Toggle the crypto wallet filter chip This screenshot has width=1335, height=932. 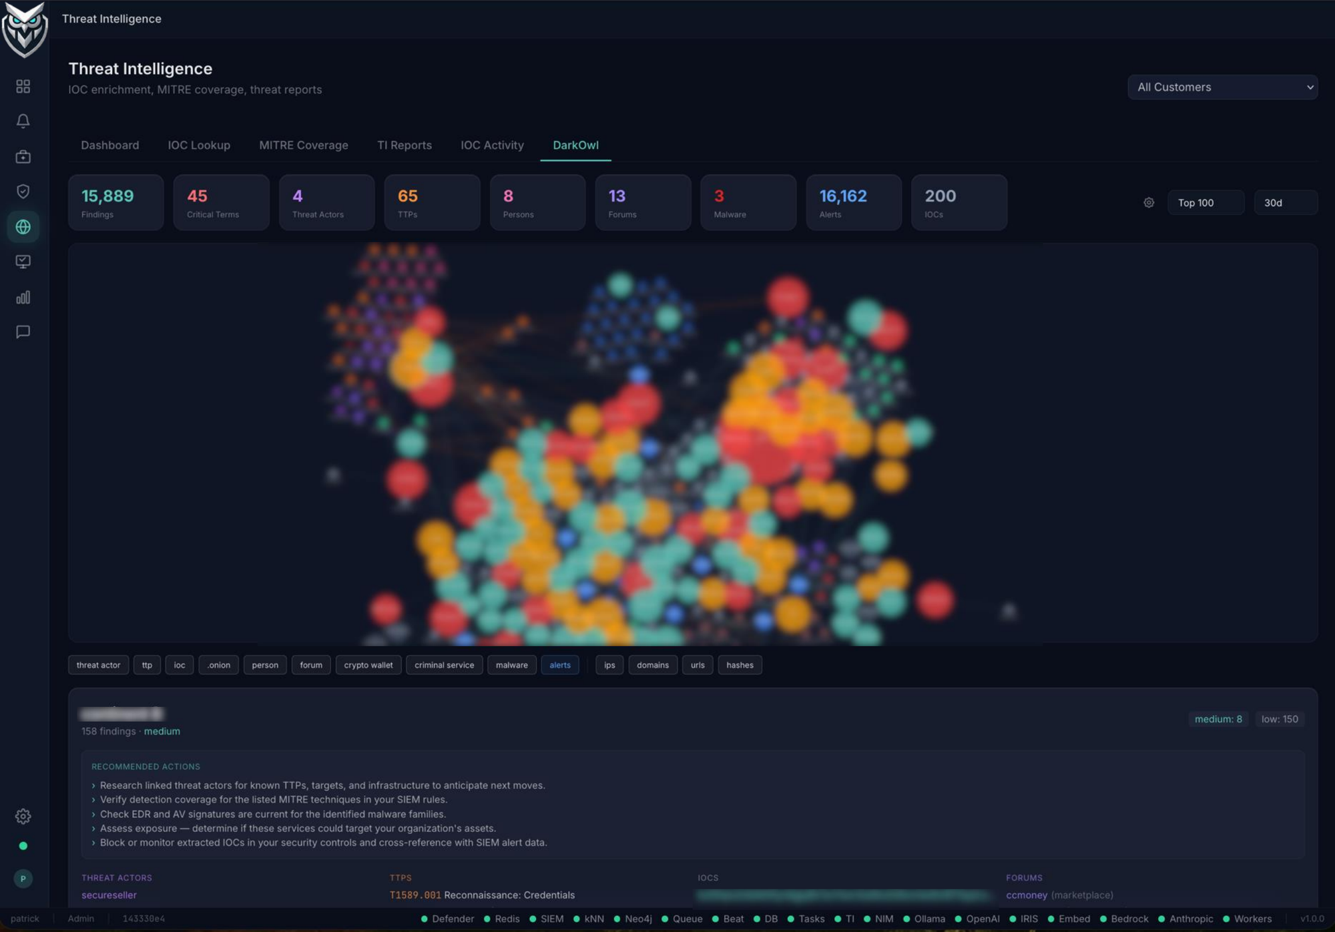(368, 665)
